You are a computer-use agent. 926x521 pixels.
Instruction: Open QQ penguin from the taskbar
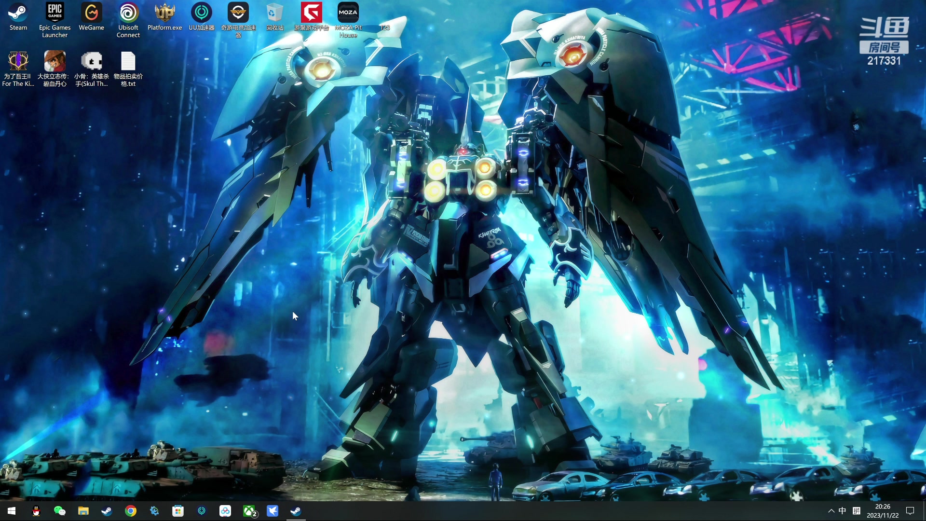click(x=36, y=511)
